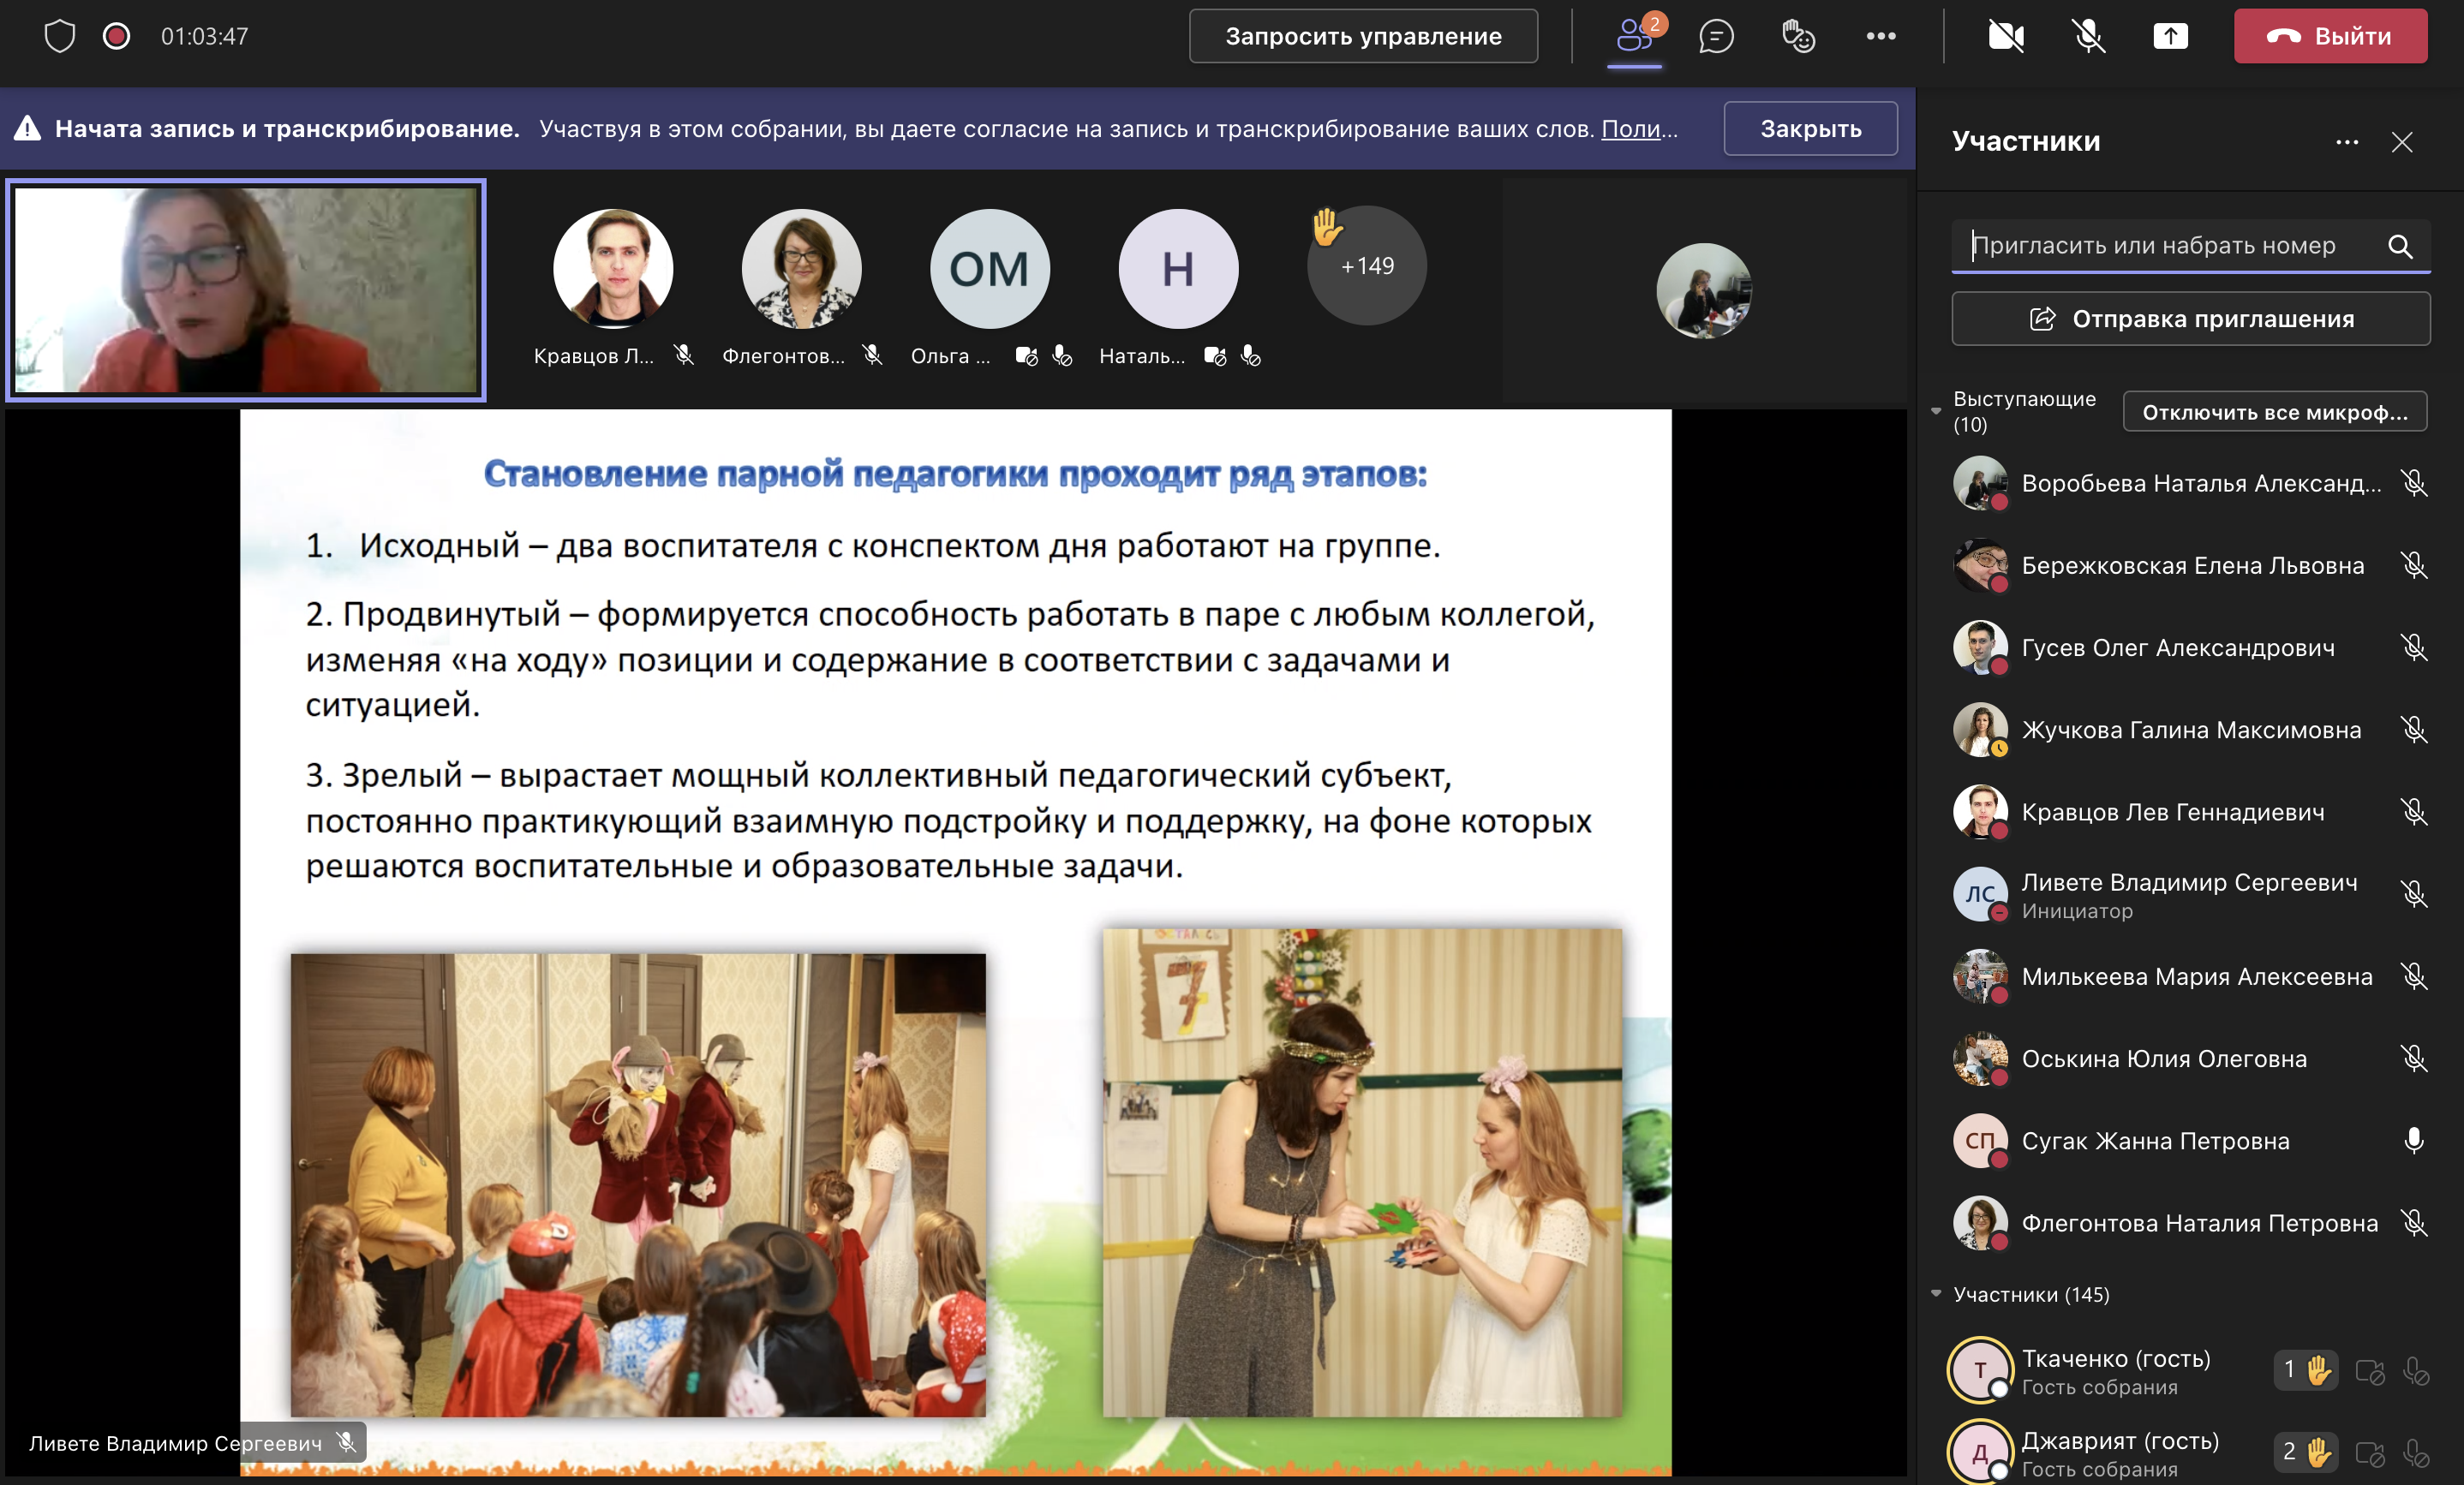Image resolution: width=2464 pixels, height=1485 pixels.
Task: Open the More actions ellipsis in the top bar
Action: point(1881,37)
